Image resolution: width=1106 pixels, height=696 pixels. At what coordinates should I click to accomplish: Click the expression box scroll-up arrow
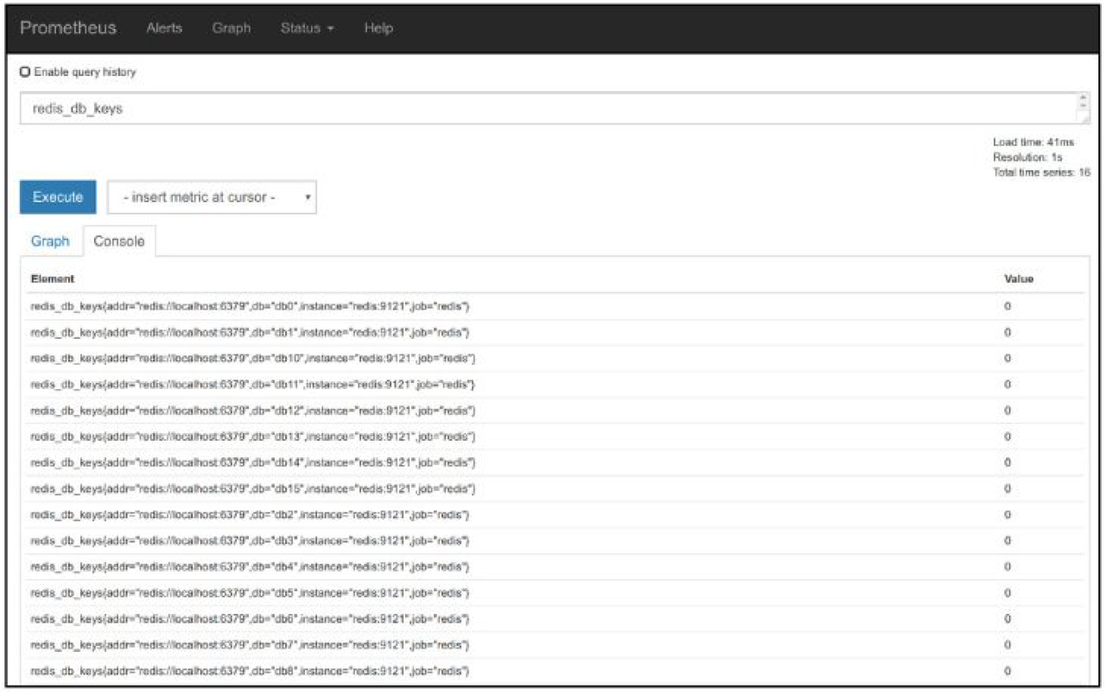1084,99
